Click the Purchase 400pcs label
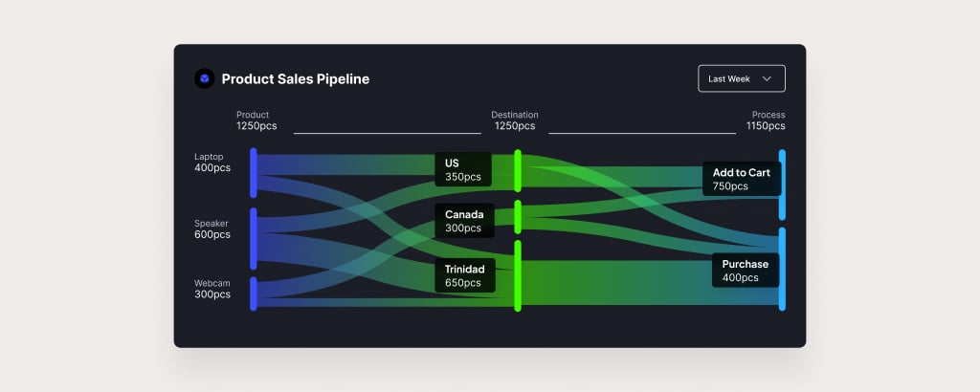 [746, 271]
